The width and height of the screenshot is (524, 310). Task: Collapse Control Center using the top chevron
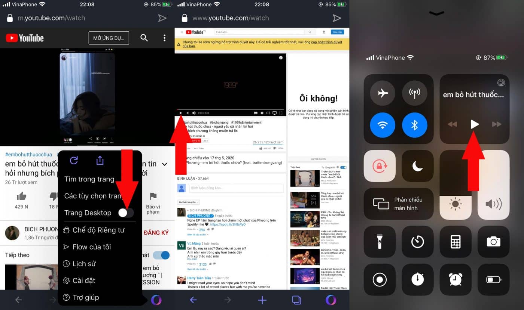point(436,13)
